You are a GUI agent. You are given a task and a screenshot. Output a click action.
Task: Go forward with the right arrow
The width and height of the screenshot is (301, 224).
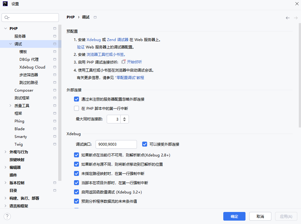coord(296,18)
